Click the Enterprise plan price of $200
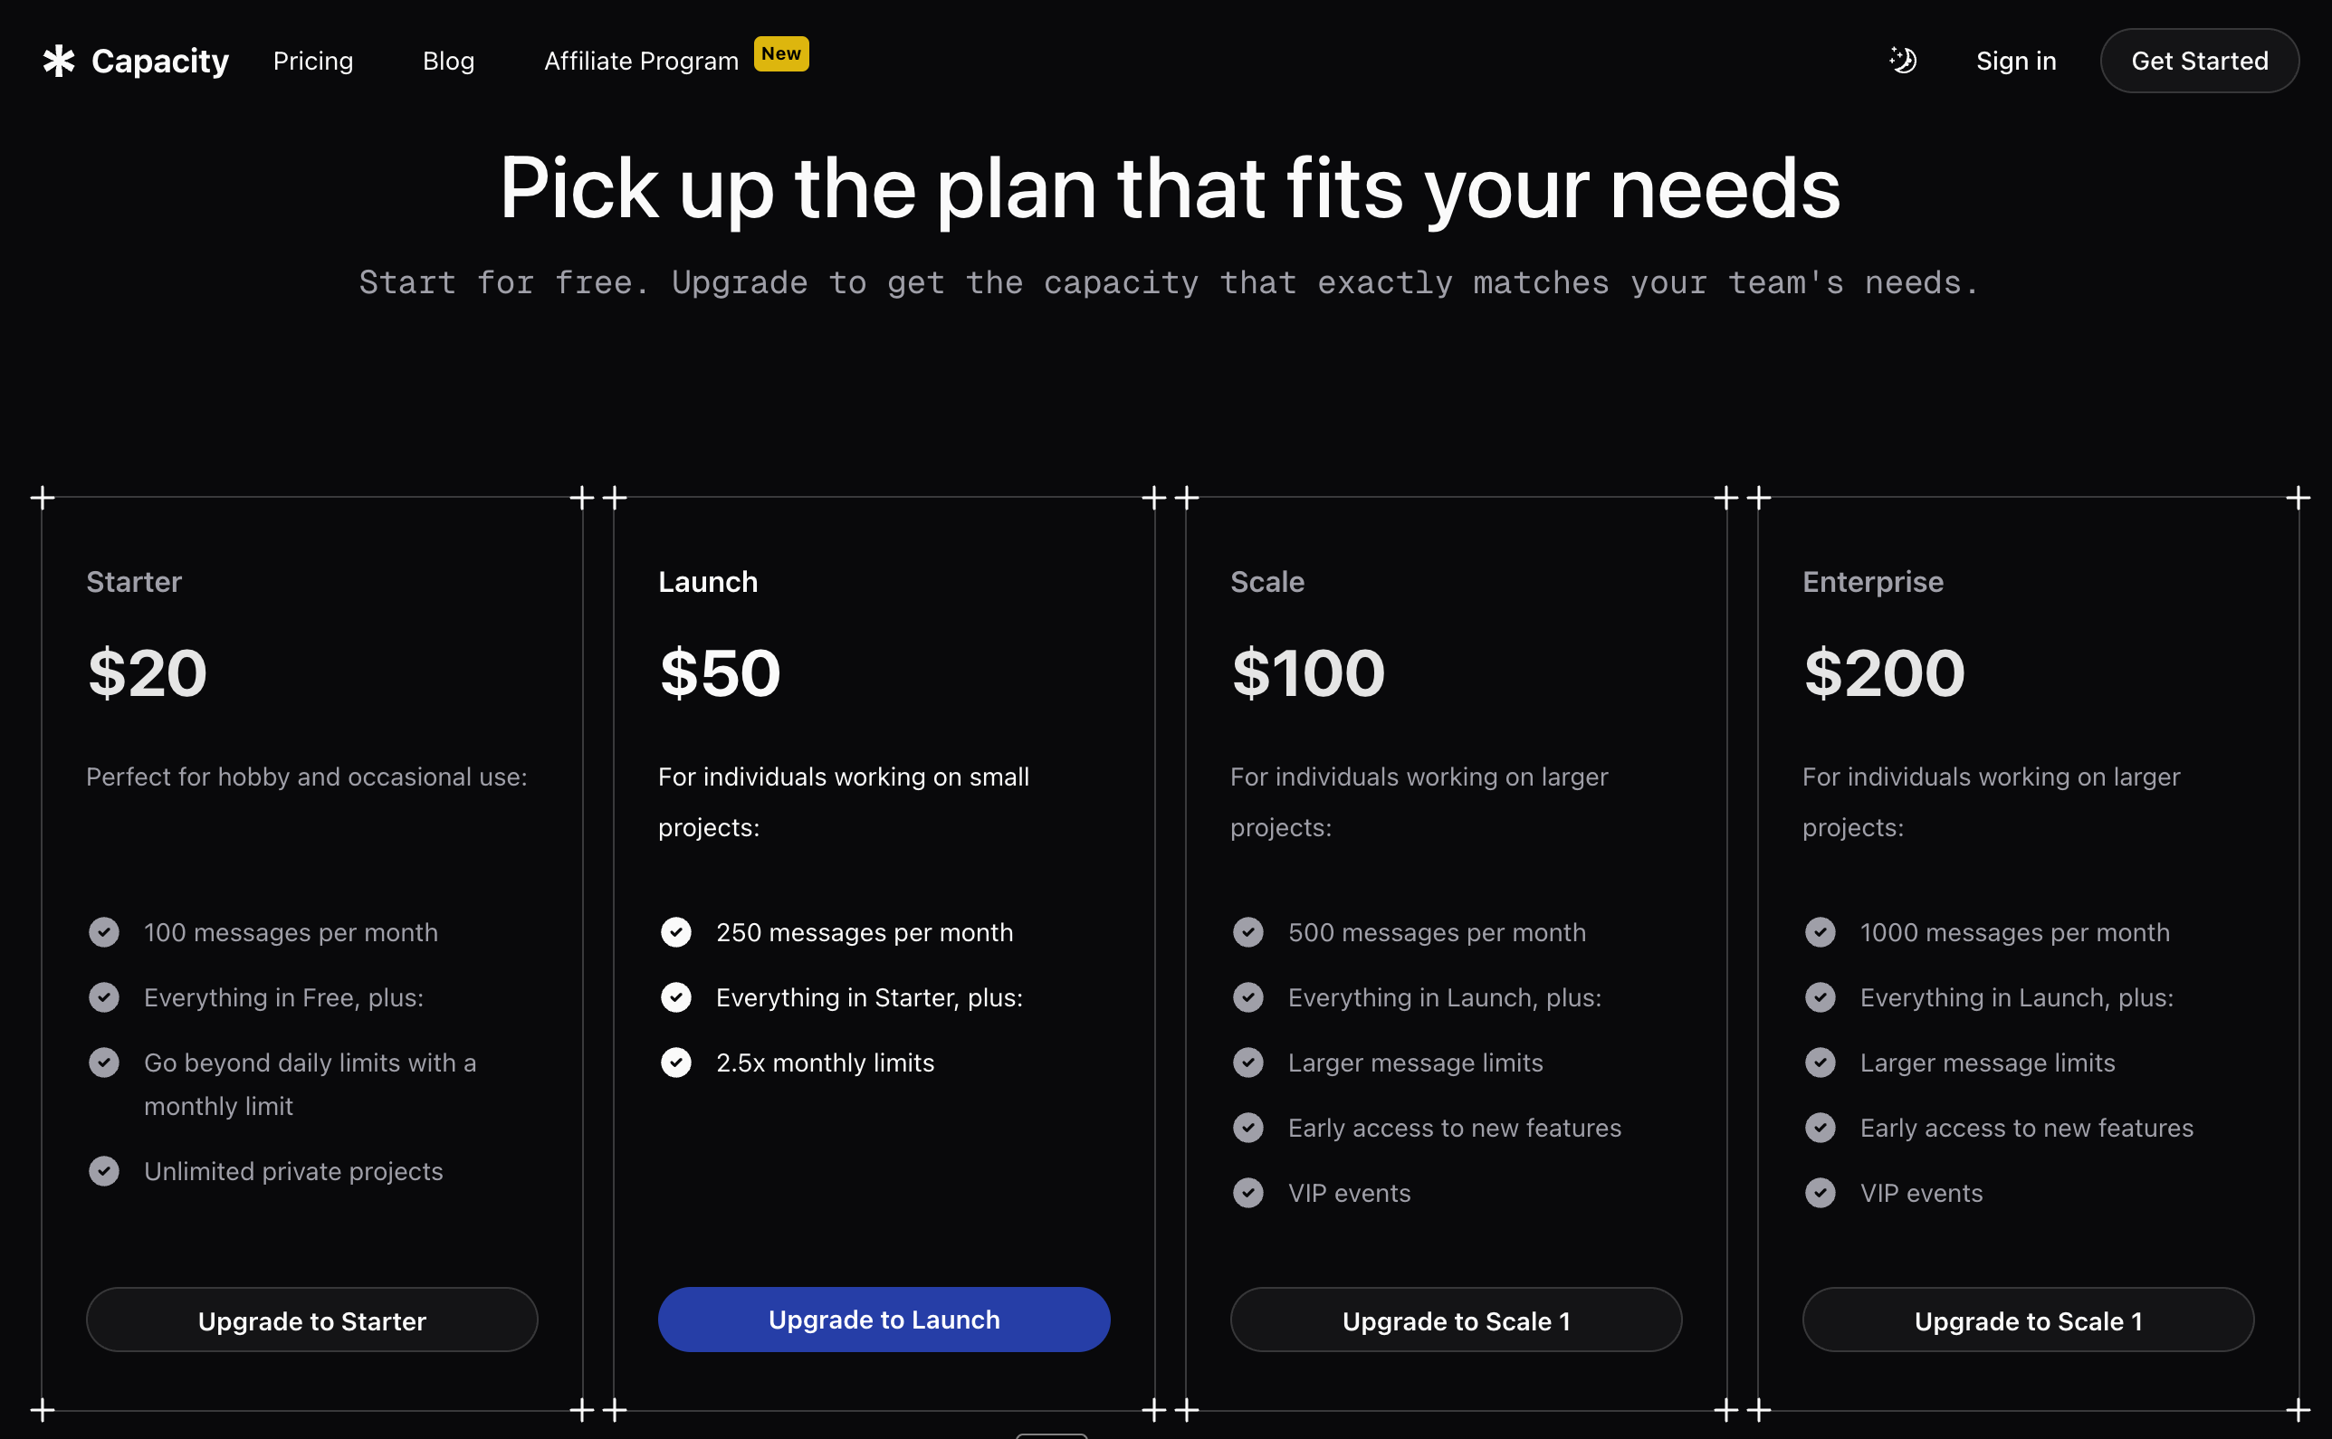2332x1439 pixels. point(1884,672)
